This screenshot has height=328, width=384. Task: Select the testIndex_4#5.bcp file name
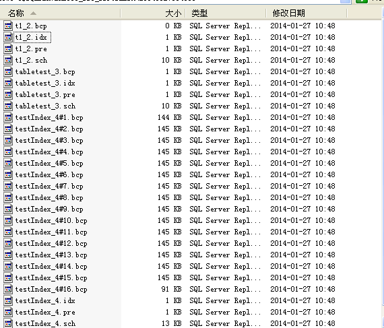(49, 163)
